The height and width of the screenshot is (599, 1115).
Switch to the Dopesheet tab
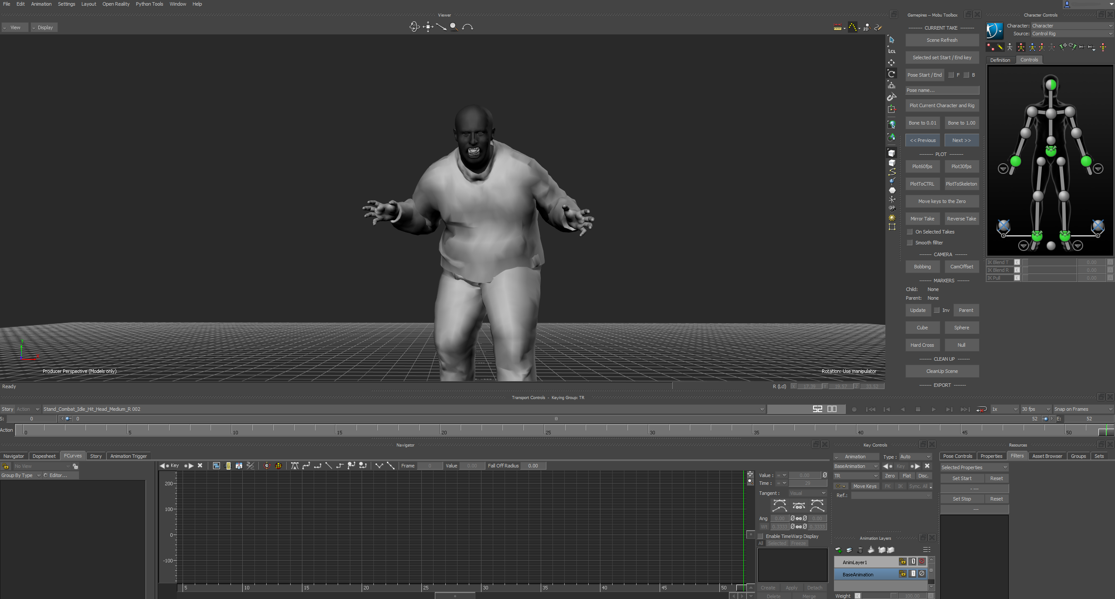coord(44,456)
